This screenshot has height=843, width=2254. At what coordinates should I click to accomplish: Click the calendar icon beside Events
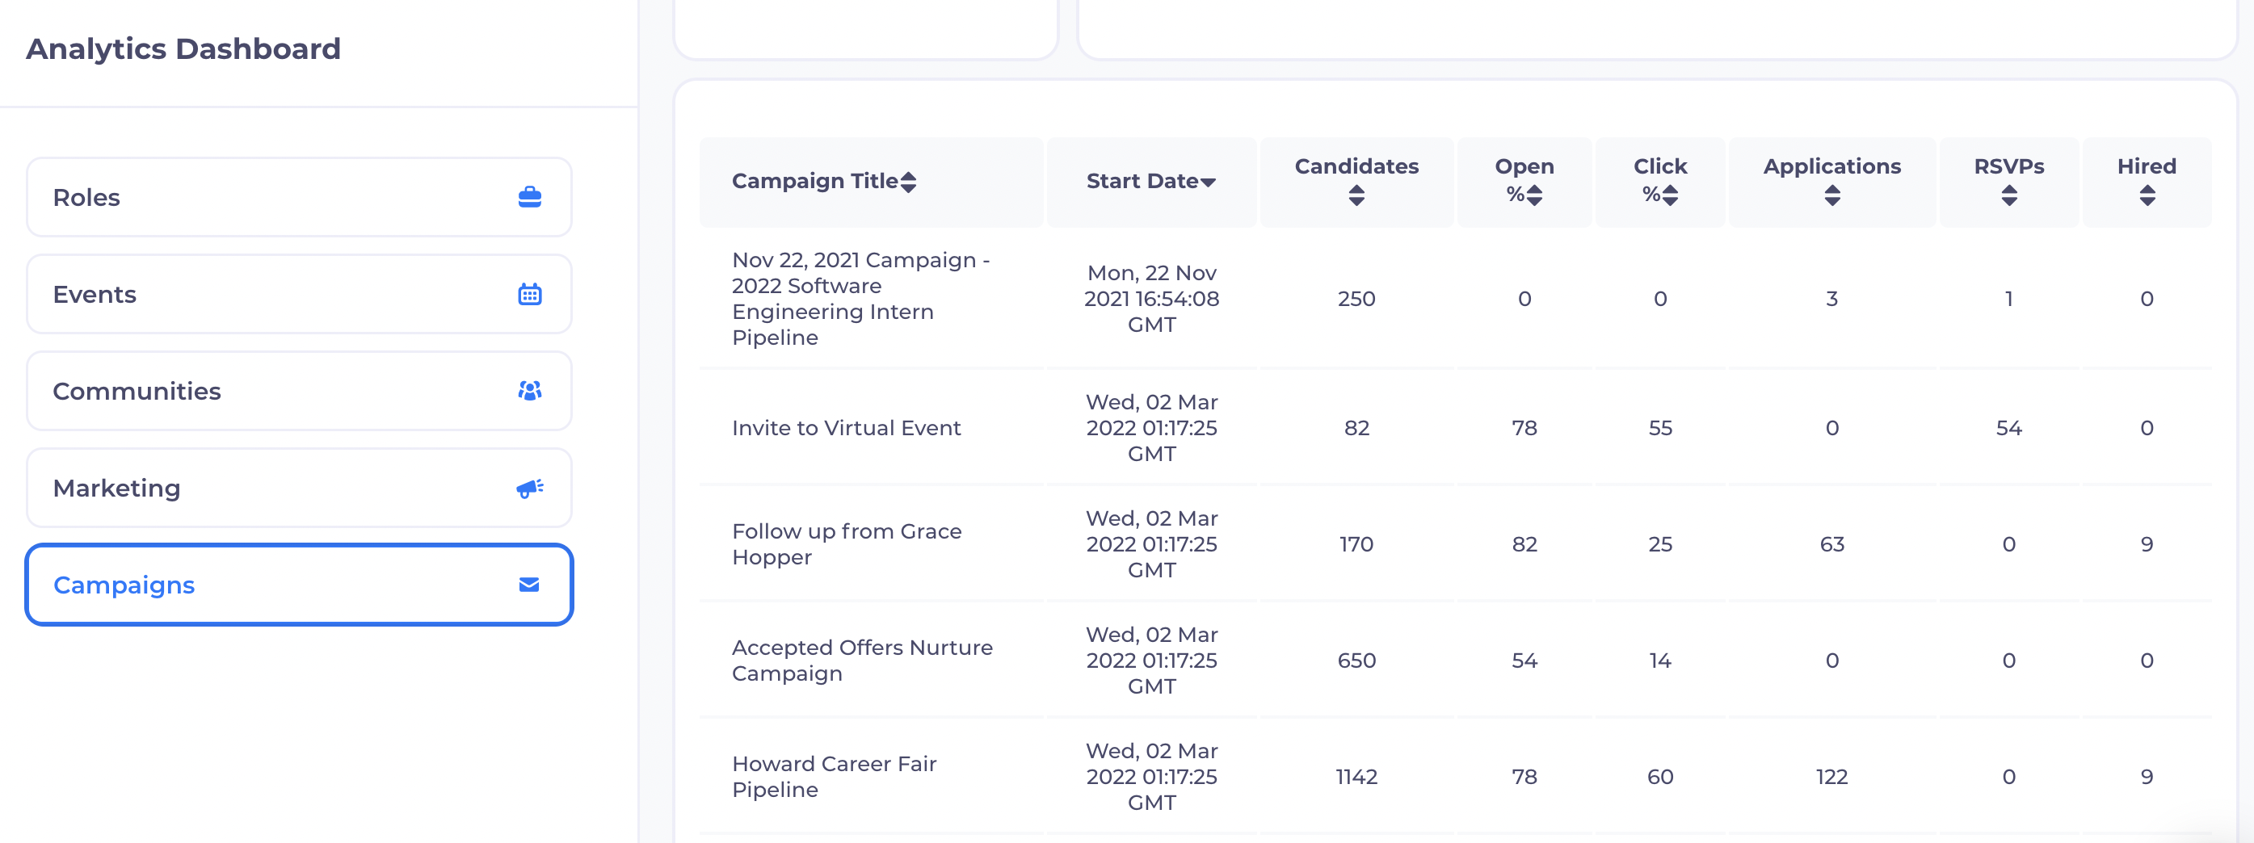click(x=529, y=295)
